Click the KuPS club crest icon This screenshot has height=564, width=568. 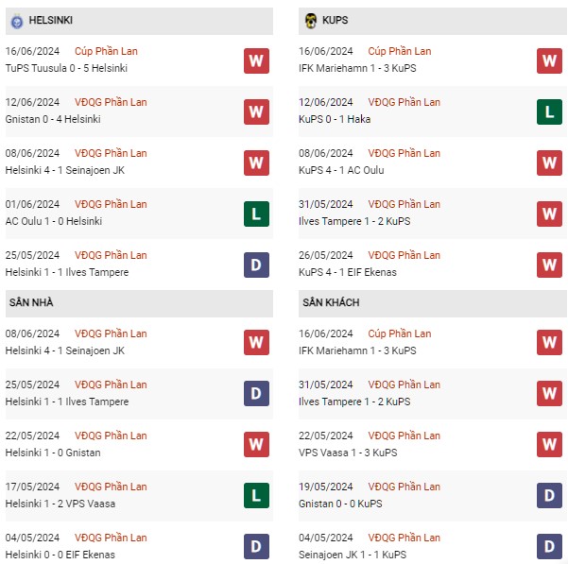pos(310,21)
